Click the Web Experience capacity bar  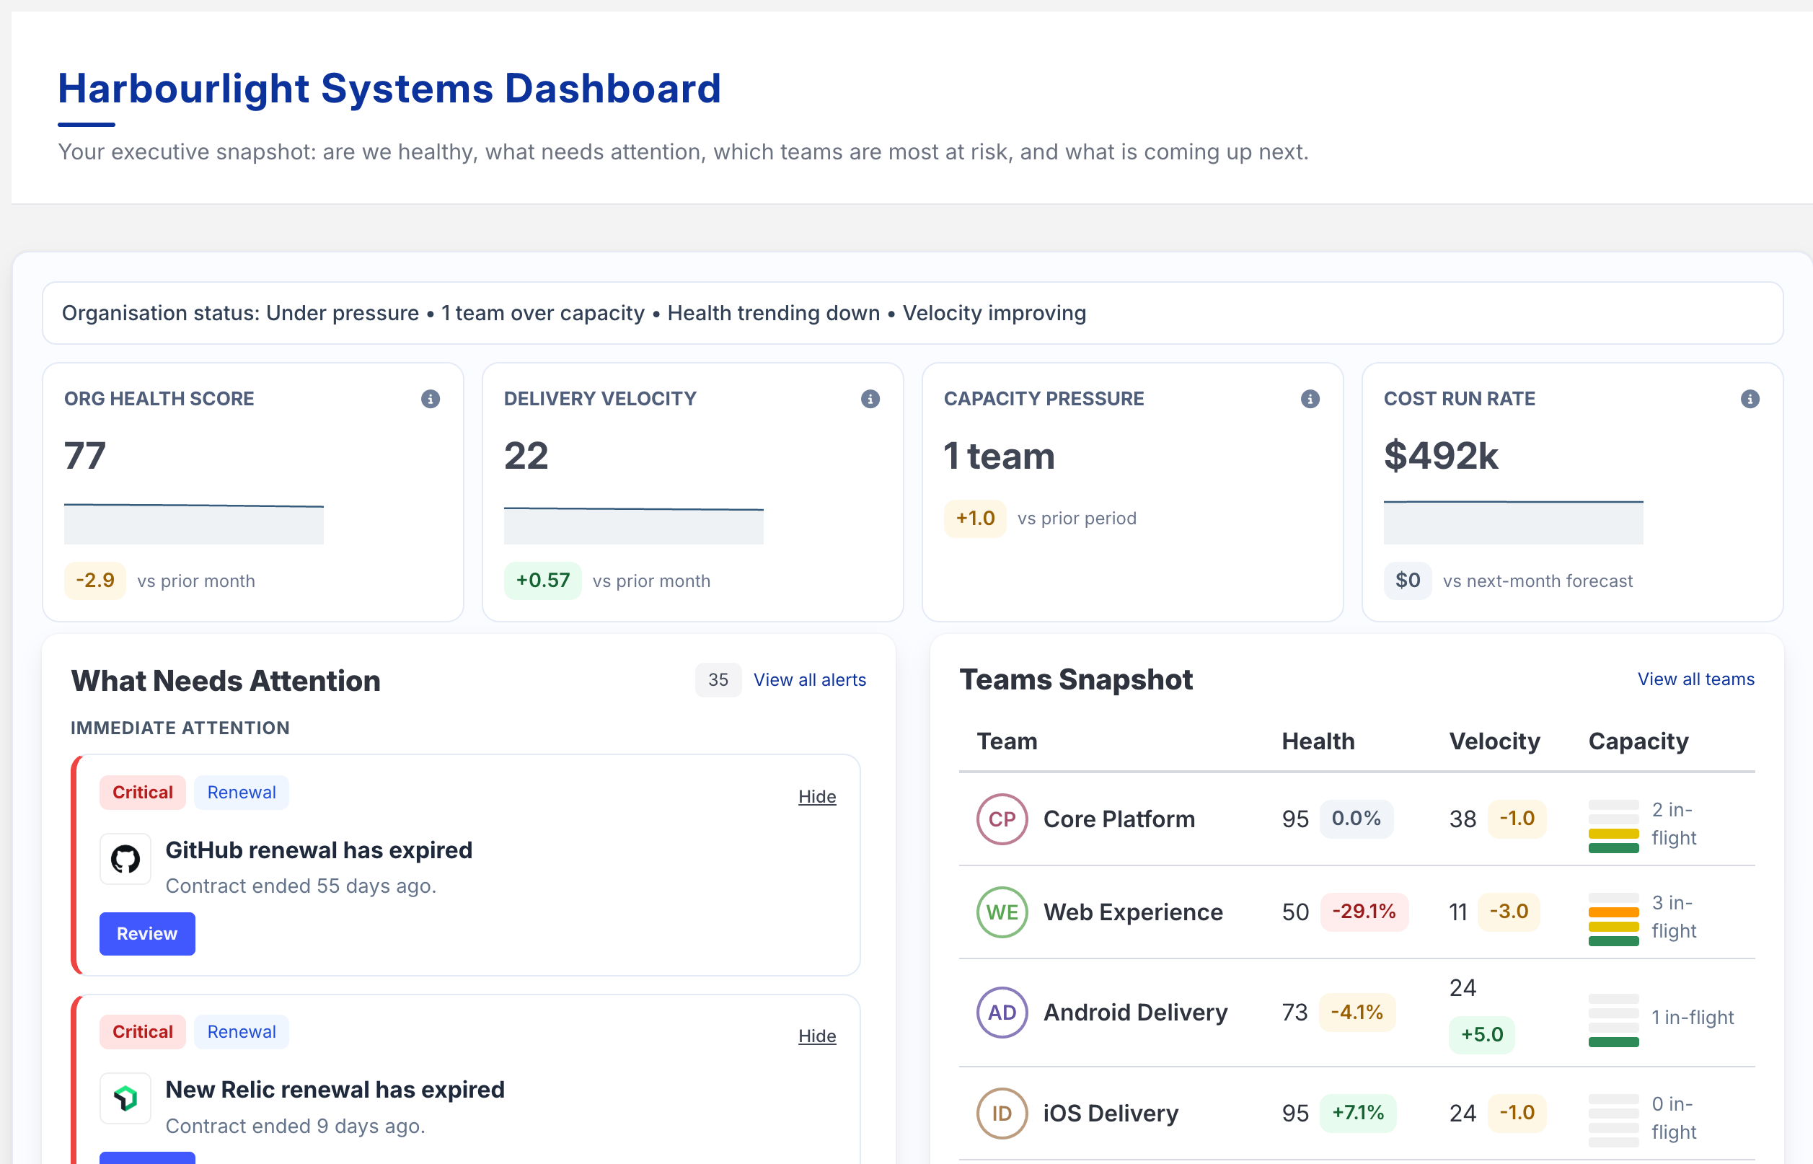(1613, 917)
